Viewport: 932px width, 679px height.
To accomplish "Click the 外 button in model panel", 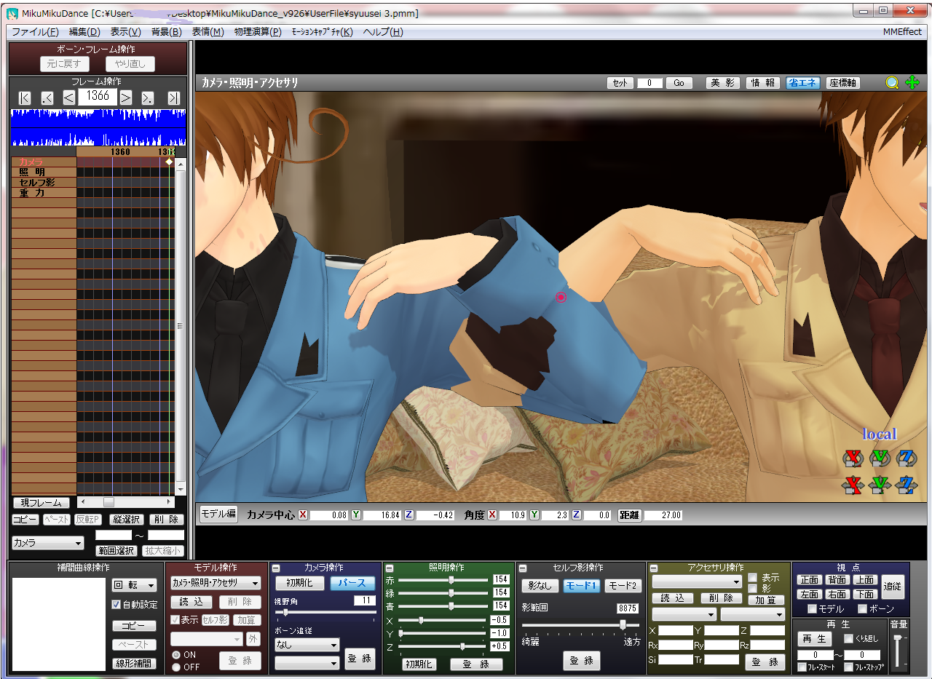I will pyautogui.click(x=253, y=639).
